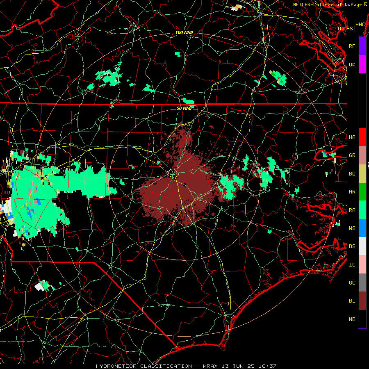This screenshot has height=369, width=369.
Task: Click the WS blue legend swatch
Action: pos(362,228)
